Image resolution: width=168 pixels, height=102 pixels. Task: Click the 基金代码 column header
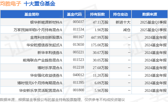[x=74, y=14]
